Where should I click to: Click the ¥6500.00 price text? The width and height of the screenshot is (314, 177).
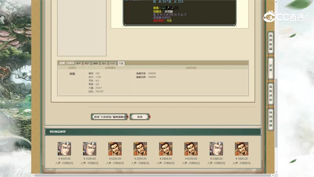point(191,159)
